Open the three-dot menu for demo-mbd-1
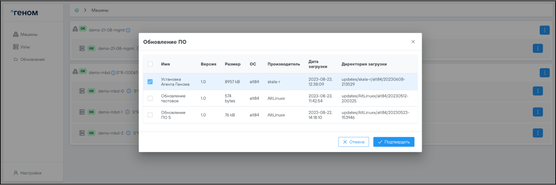Screen dimensions: 556x185 click(538, 112)
